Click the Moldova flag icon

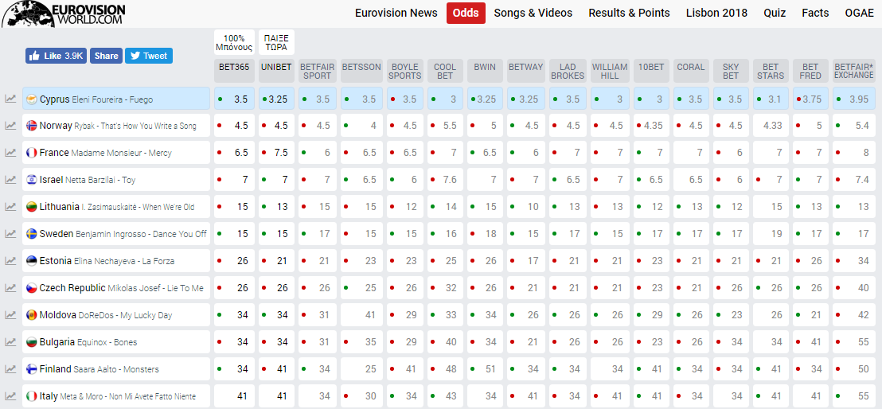coord(32,315)
